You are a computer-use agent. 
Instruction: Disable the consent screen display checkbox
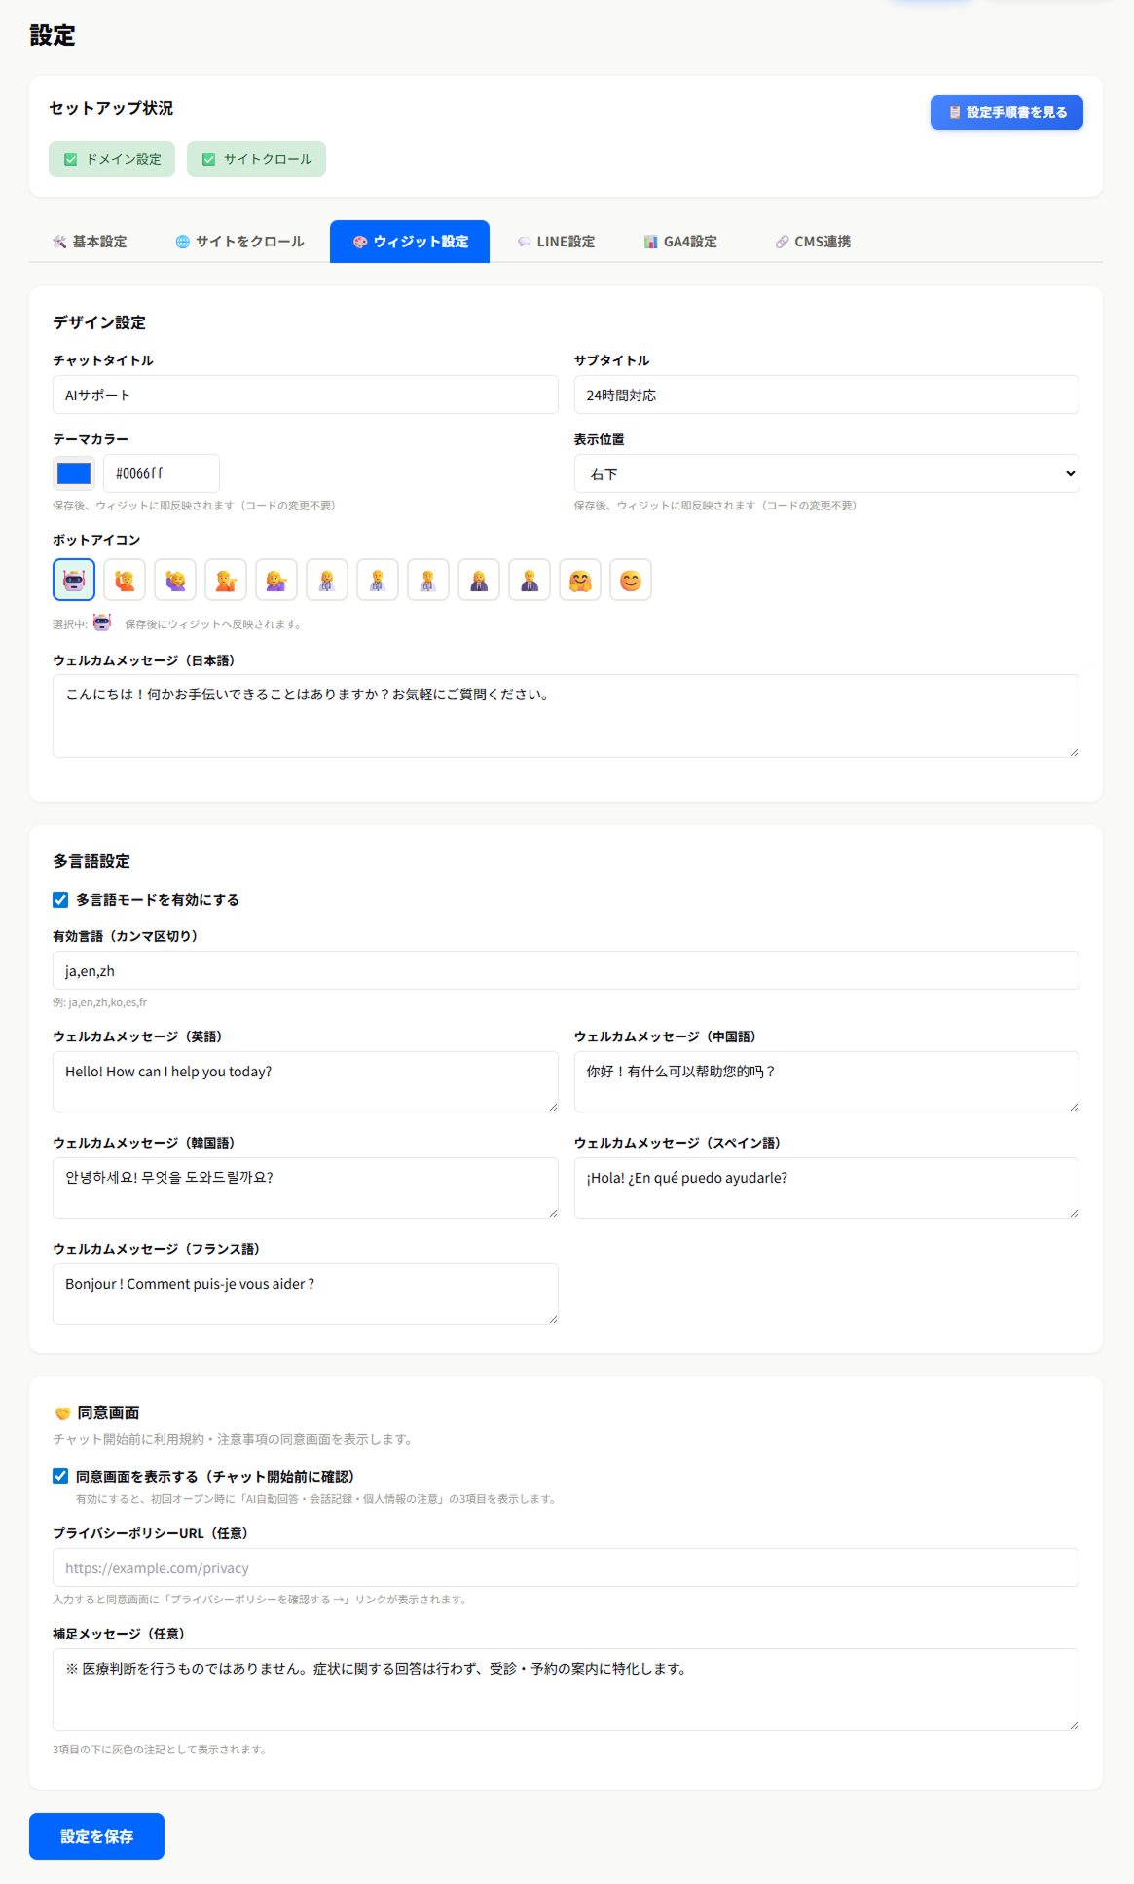pos(60,1476)
